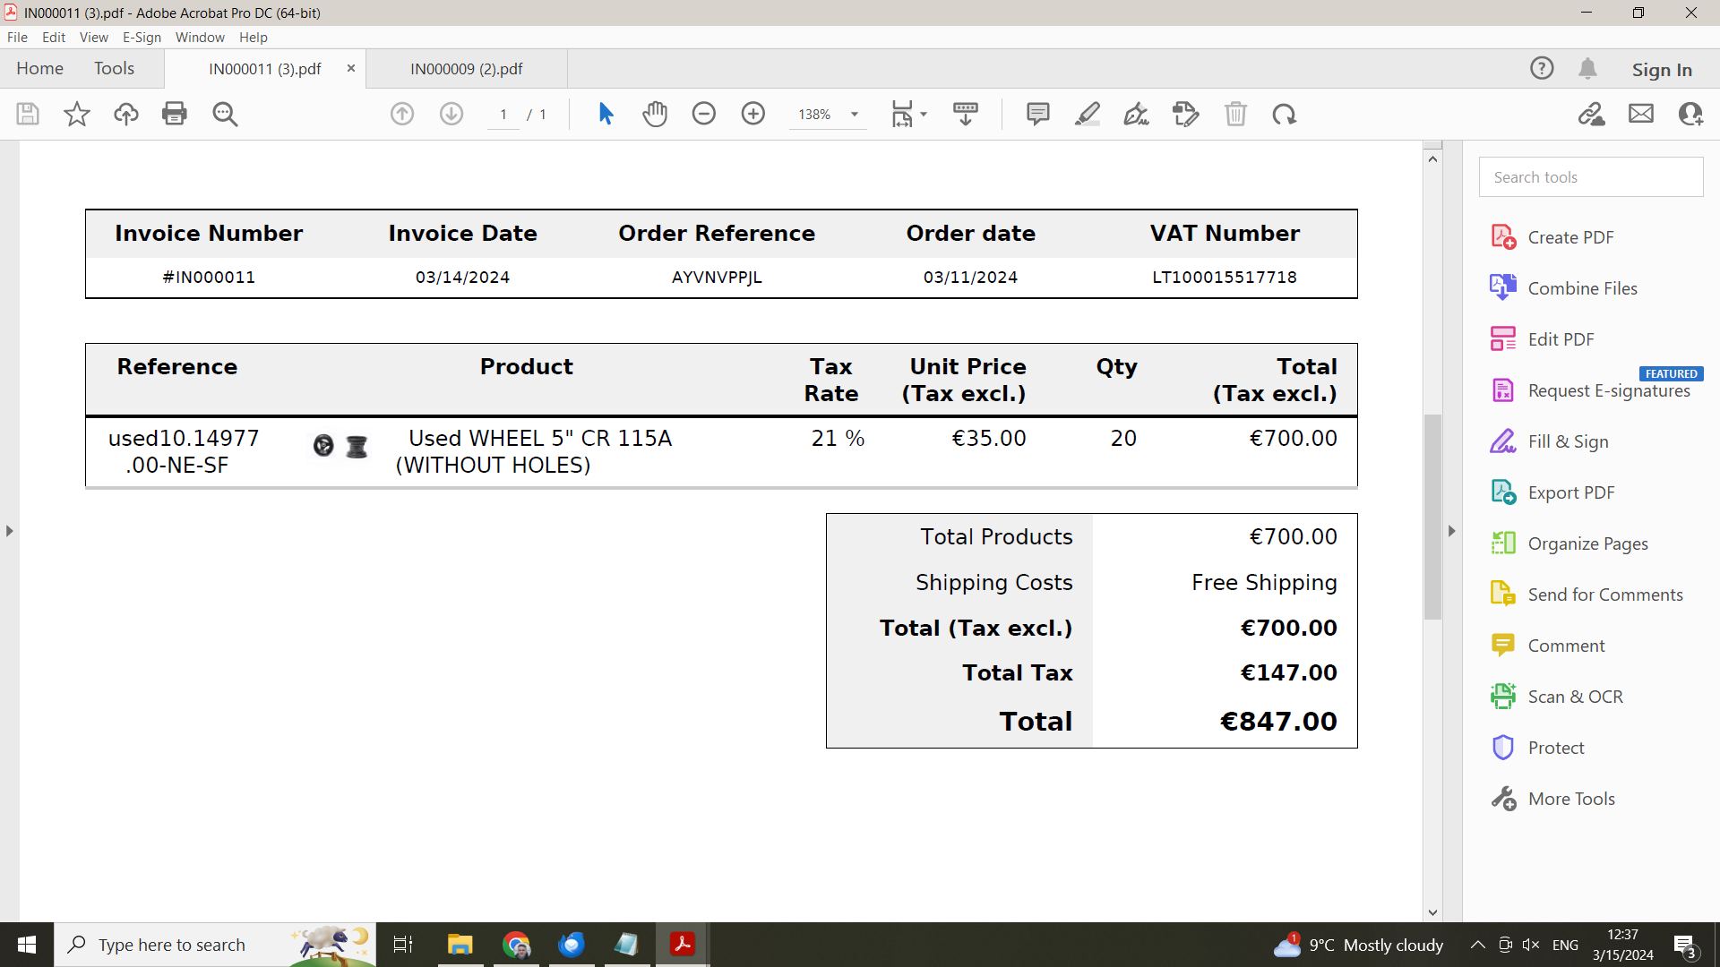Click in the Search tools field

pos(1590,177)
